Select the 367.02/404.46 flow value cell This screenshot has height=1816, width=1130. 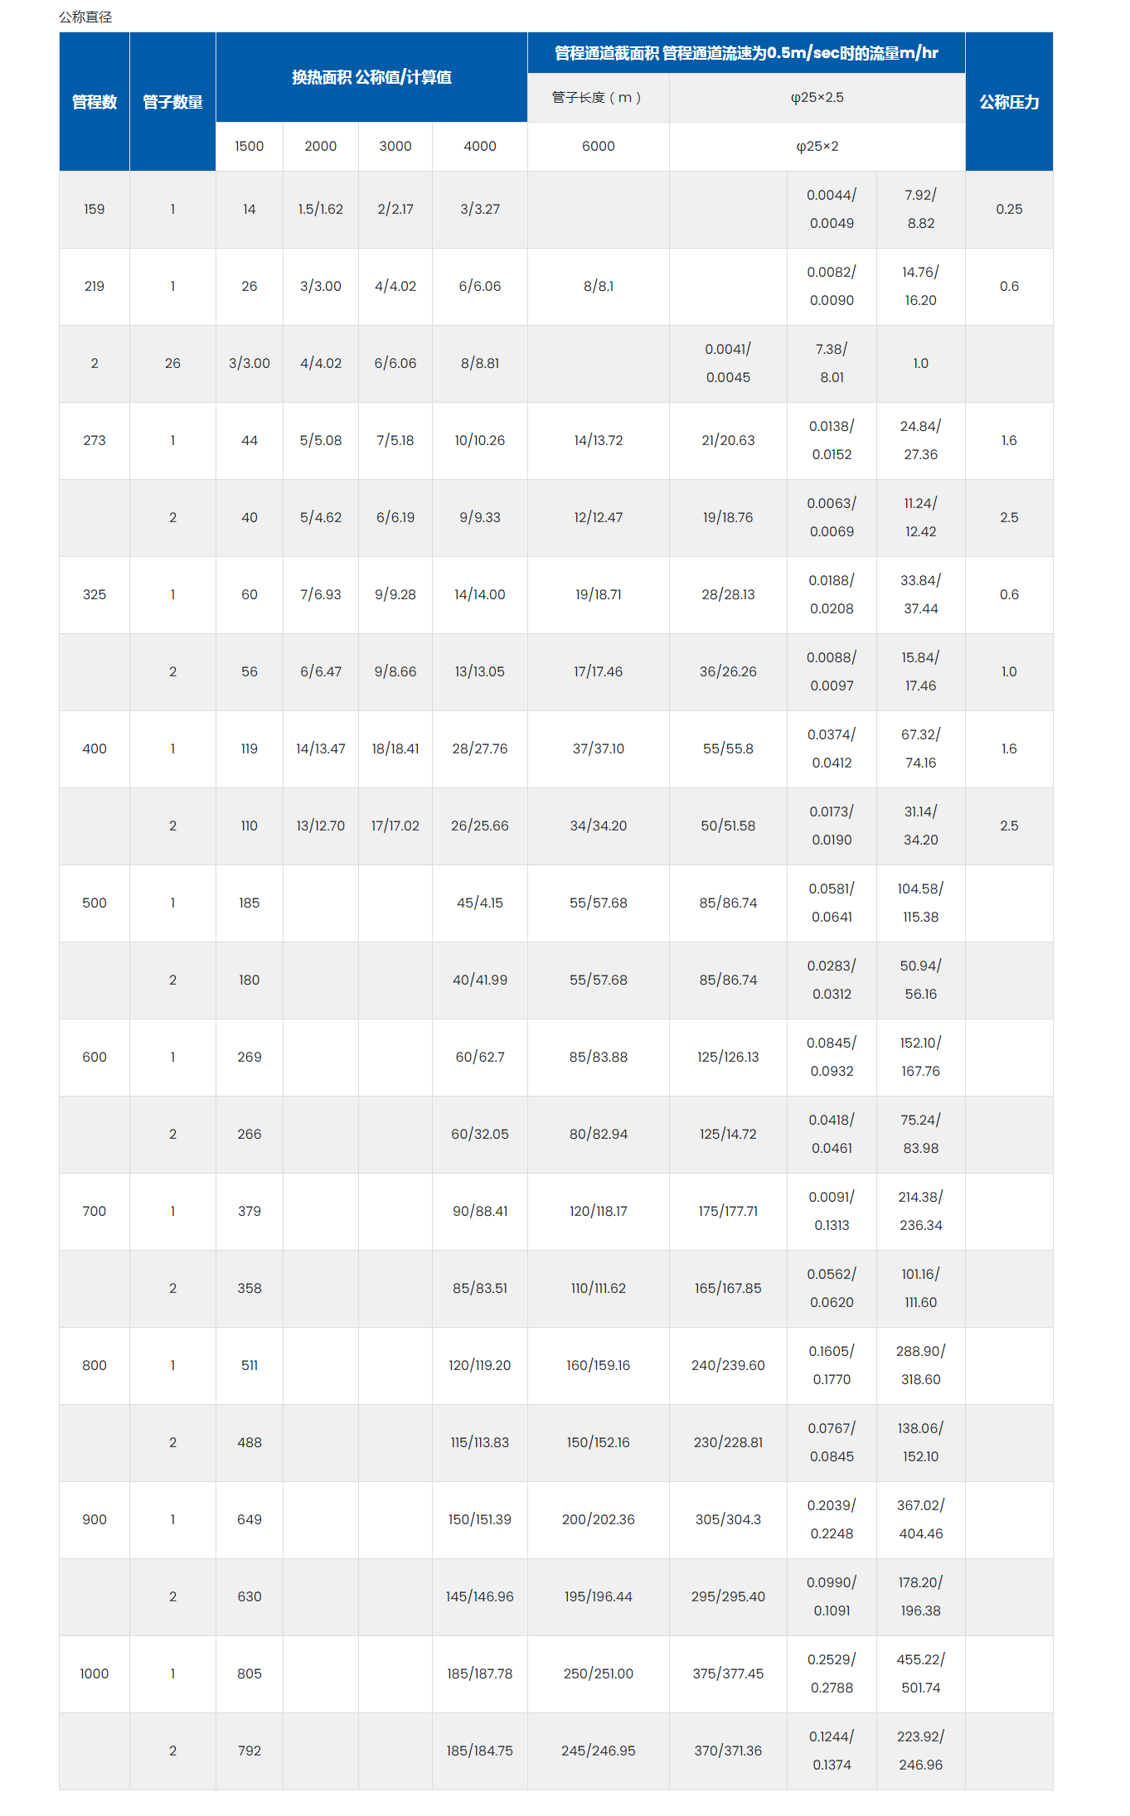pos(920,1519)
